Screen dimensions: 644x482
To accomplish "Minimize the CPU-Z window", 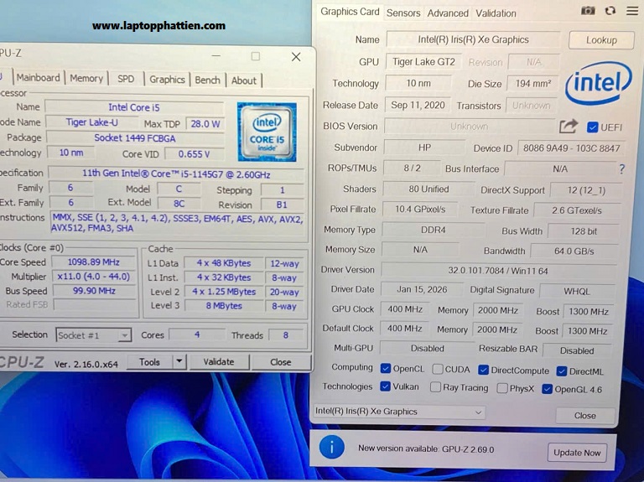I will [x=216, y=55].
